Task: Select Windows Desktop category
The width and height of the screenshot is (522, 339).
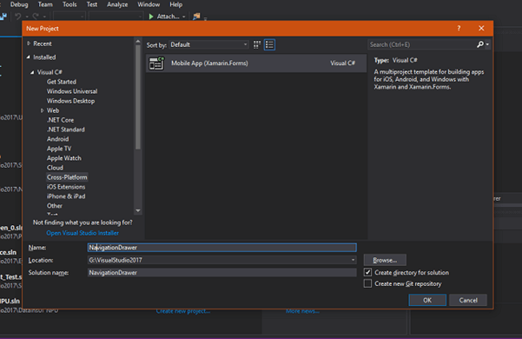Action: tap(70, 101)
